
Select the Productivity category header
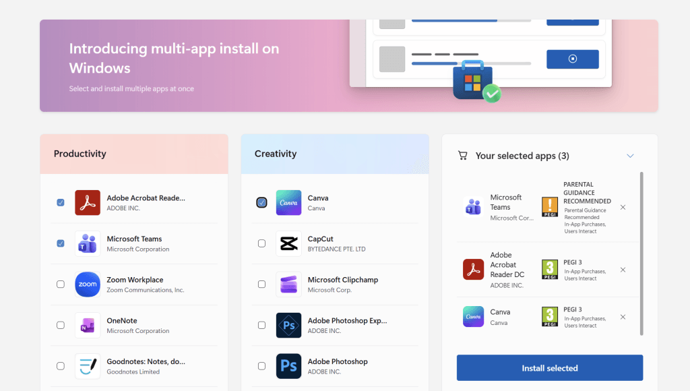(80, 154)
